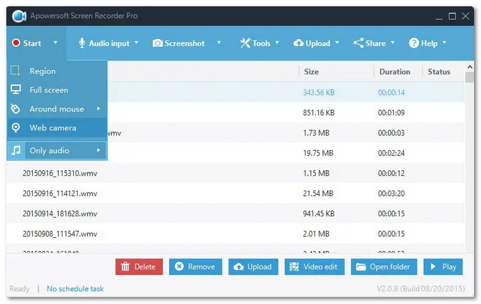
Task: Click the version V2.0.8 build text
Action: (x=420, y=288)
